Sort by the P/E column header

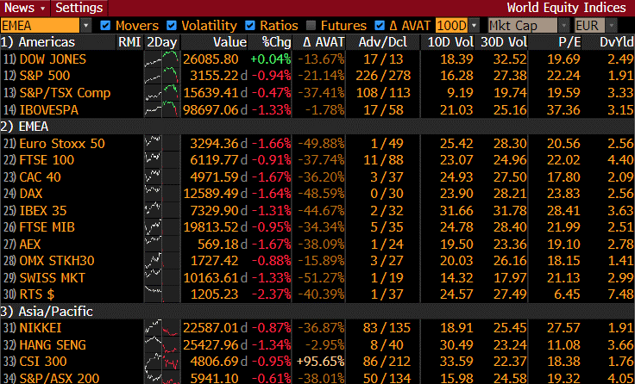(569, 42)
